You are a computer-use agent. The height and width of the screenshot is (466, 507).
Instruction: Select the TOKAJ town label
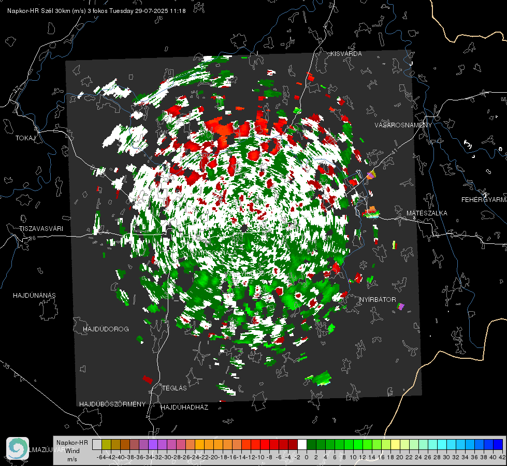pyautogui.click(x=25, y=138)
